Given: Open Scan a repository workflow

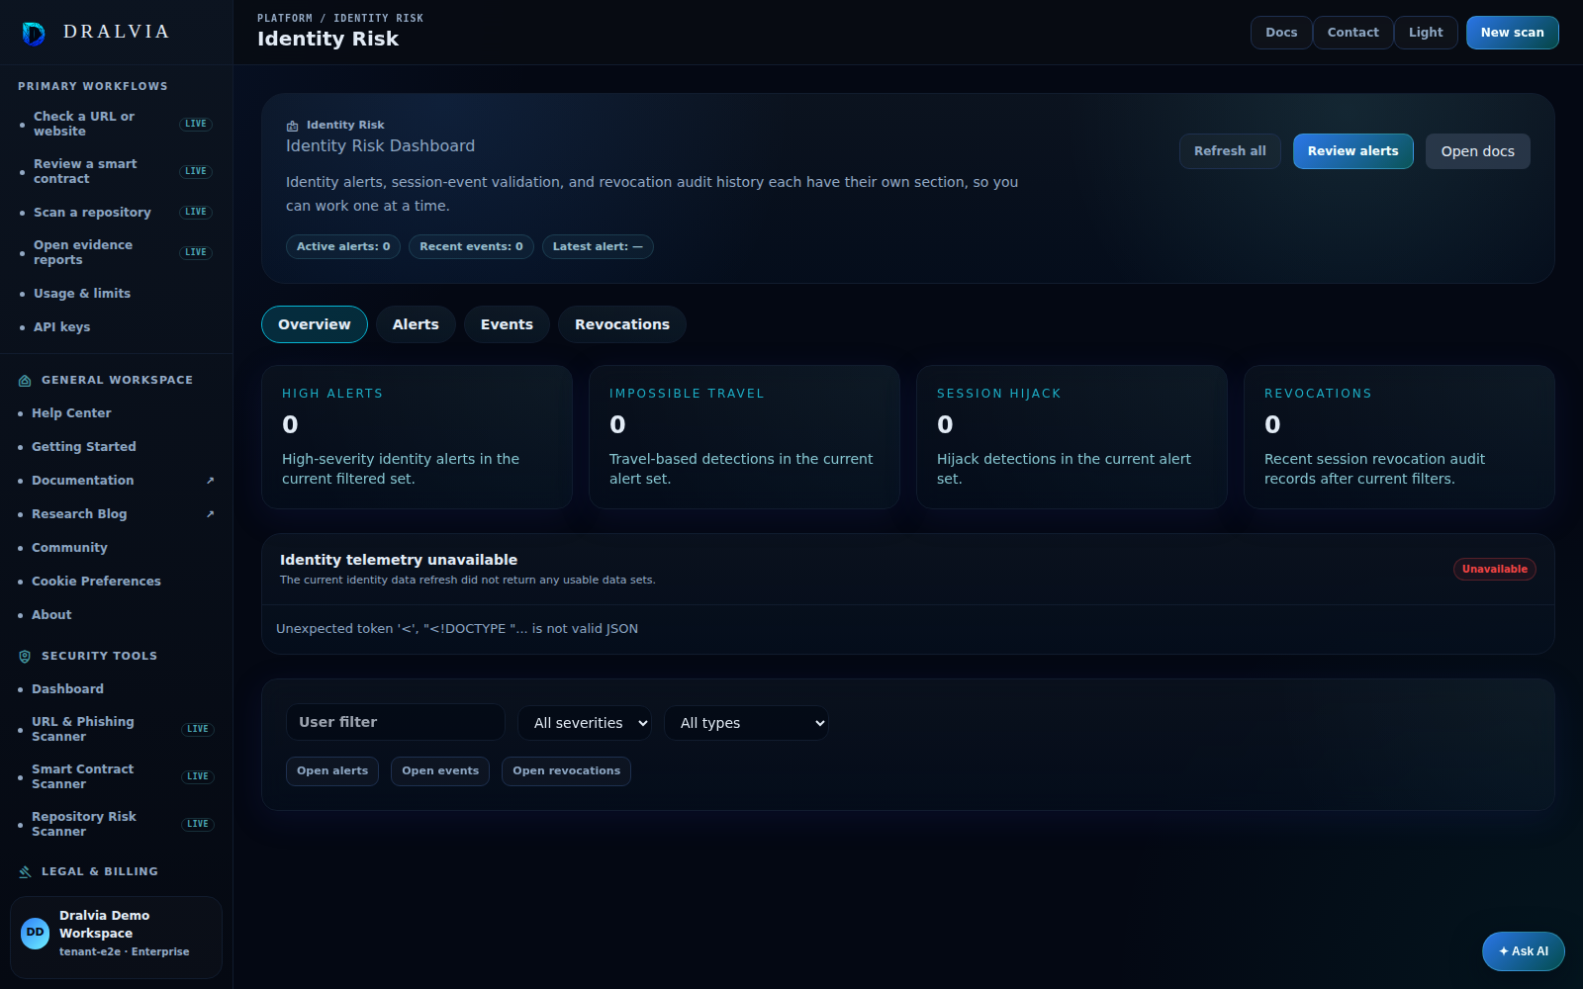Looking at the screenshot, I should [117, 213].
